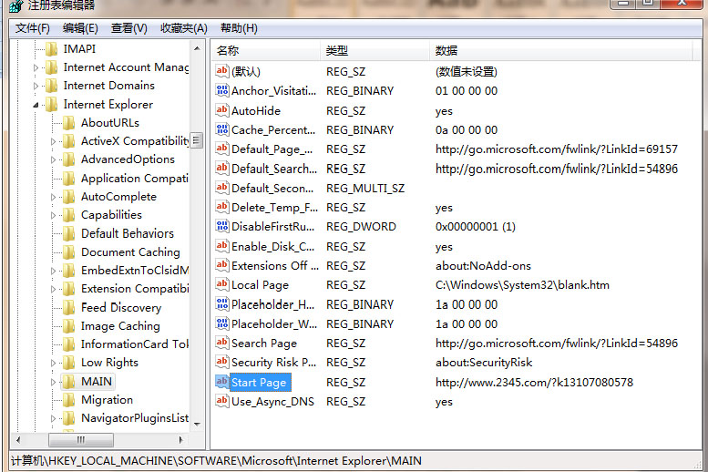Expand the Internet Account Manager node

pyautogui.click(x=36, y=67)
